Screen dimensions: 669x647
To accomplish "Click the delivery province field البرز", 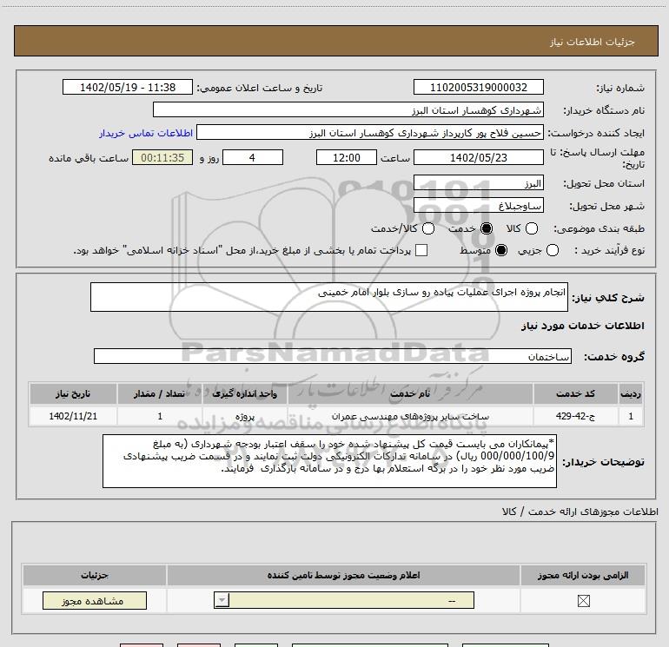I will pos(478,183).
